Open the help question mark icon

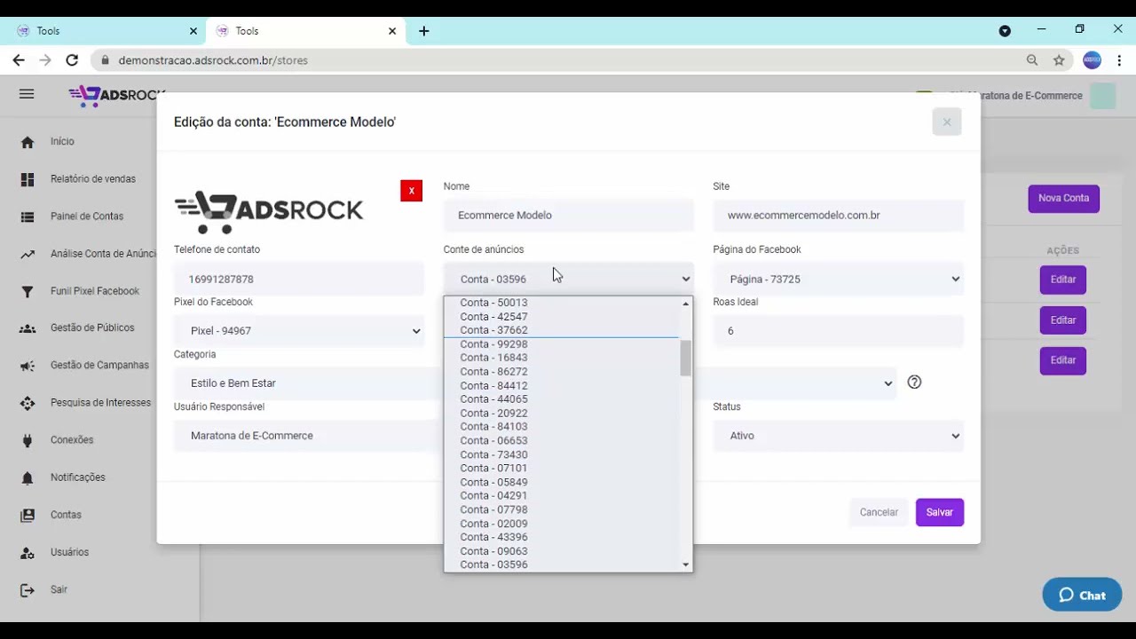[914, 383]
